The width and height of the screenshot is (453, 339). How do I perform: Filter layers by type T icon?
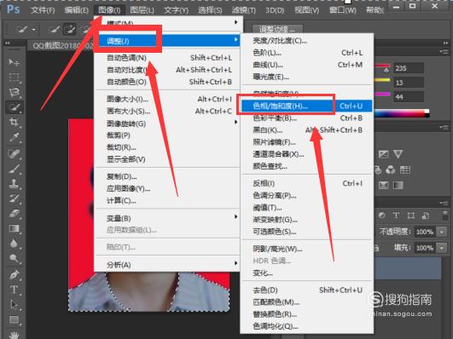tap(396, 215)
